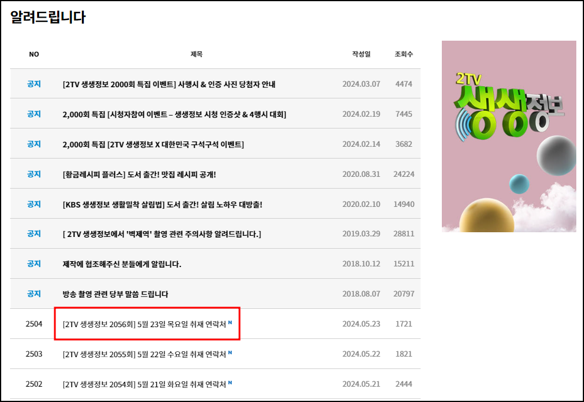The width and height of the screenshot is (584, 402).
Task: Click the date 2024.05.23
Action: tap(361, 324)
